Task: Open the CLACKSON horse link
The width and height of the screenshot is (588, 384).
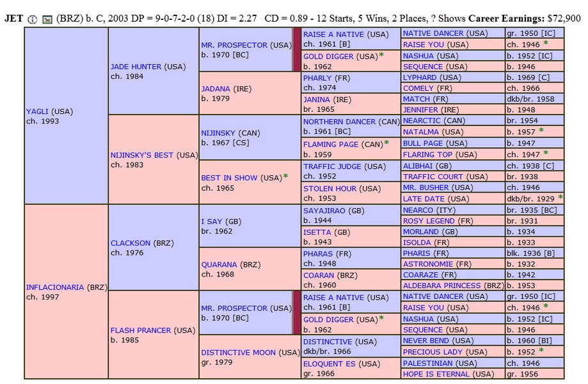Action: tap(130, 243)
